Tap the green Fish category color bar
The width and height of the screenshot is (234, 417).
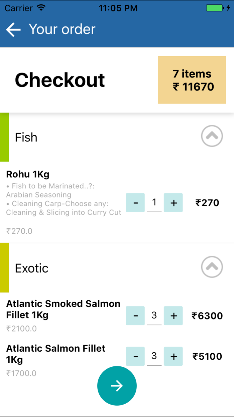point(3,136)
